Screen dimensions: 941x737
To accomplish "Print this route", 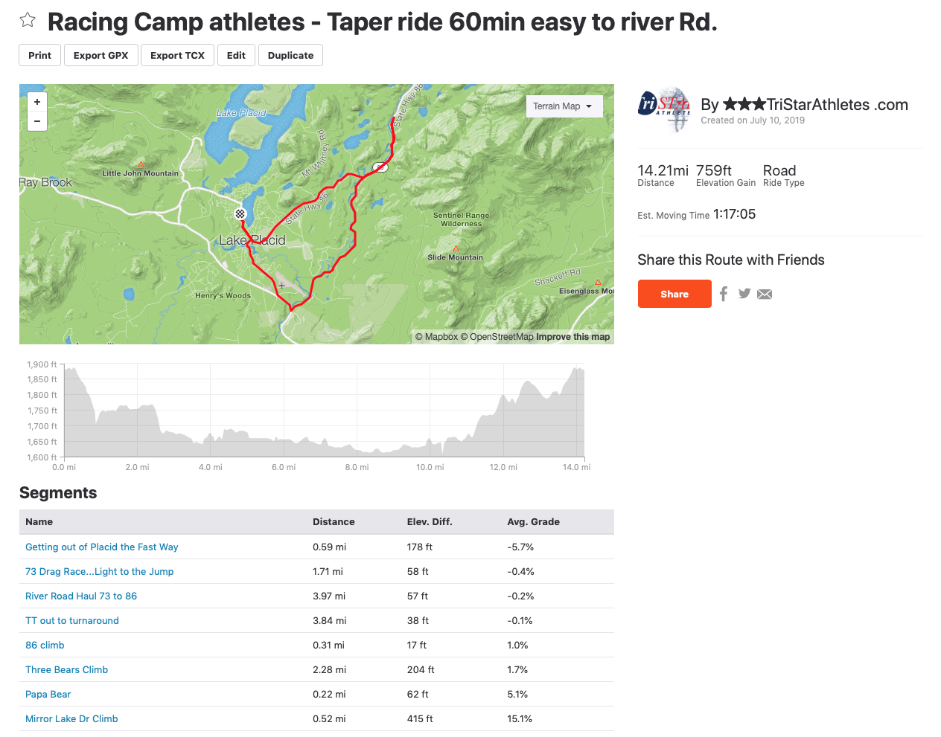I will (40, 55).
